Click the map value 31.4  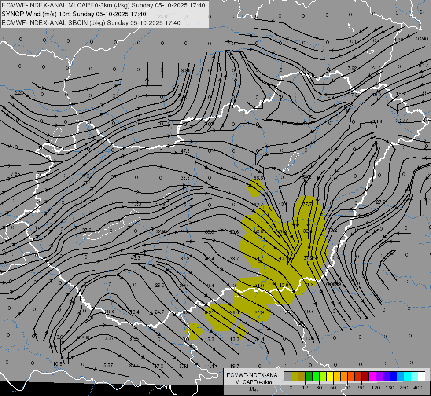pos(259,339)
